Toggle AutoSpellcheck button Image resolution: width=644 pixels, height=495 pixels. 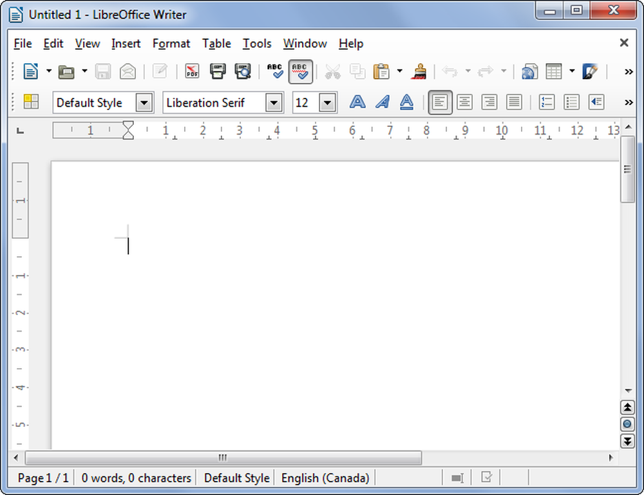click(300, 71)
